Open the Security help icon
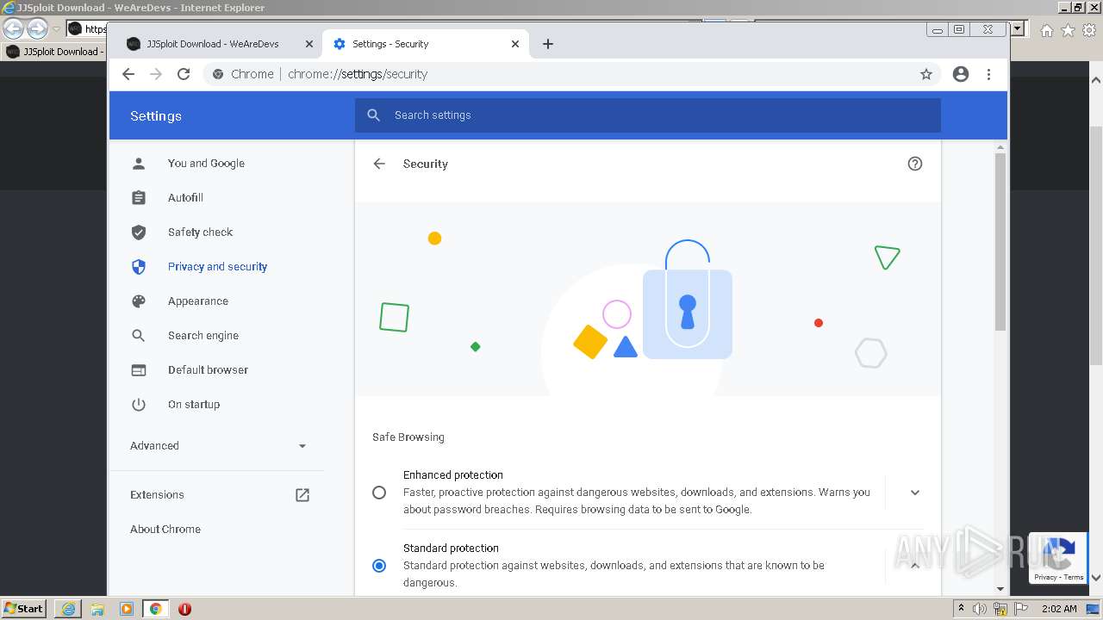The height and width of the screenshot is (620, 1103). coord(915,164)
